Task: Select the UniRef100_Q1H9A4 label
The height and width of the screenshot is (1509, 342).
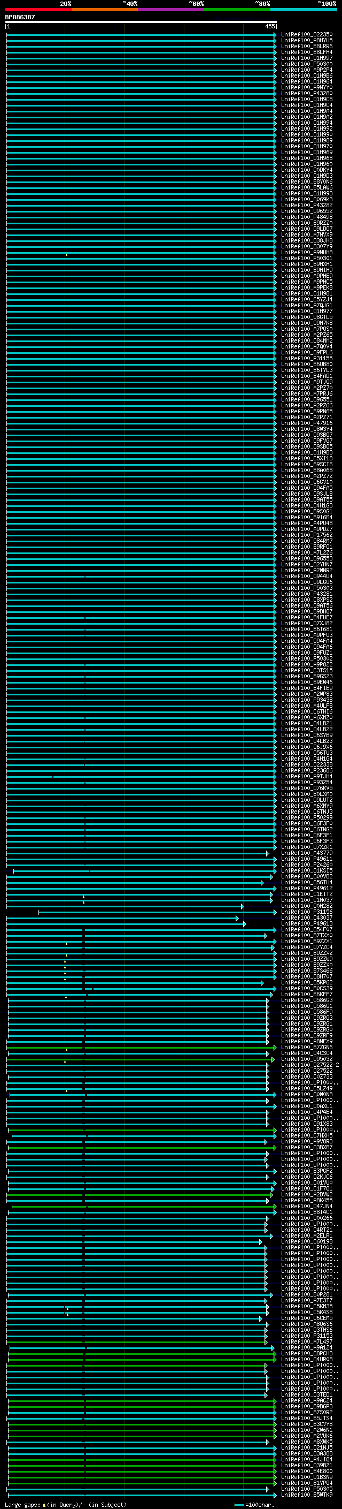Action: pos(307,111)
